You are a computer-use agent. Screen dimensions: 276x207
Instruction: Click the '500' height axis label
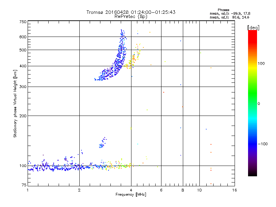[23, 50]
